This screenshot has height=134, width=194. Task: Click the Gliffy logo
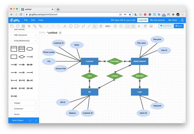[x=15, y=20]
